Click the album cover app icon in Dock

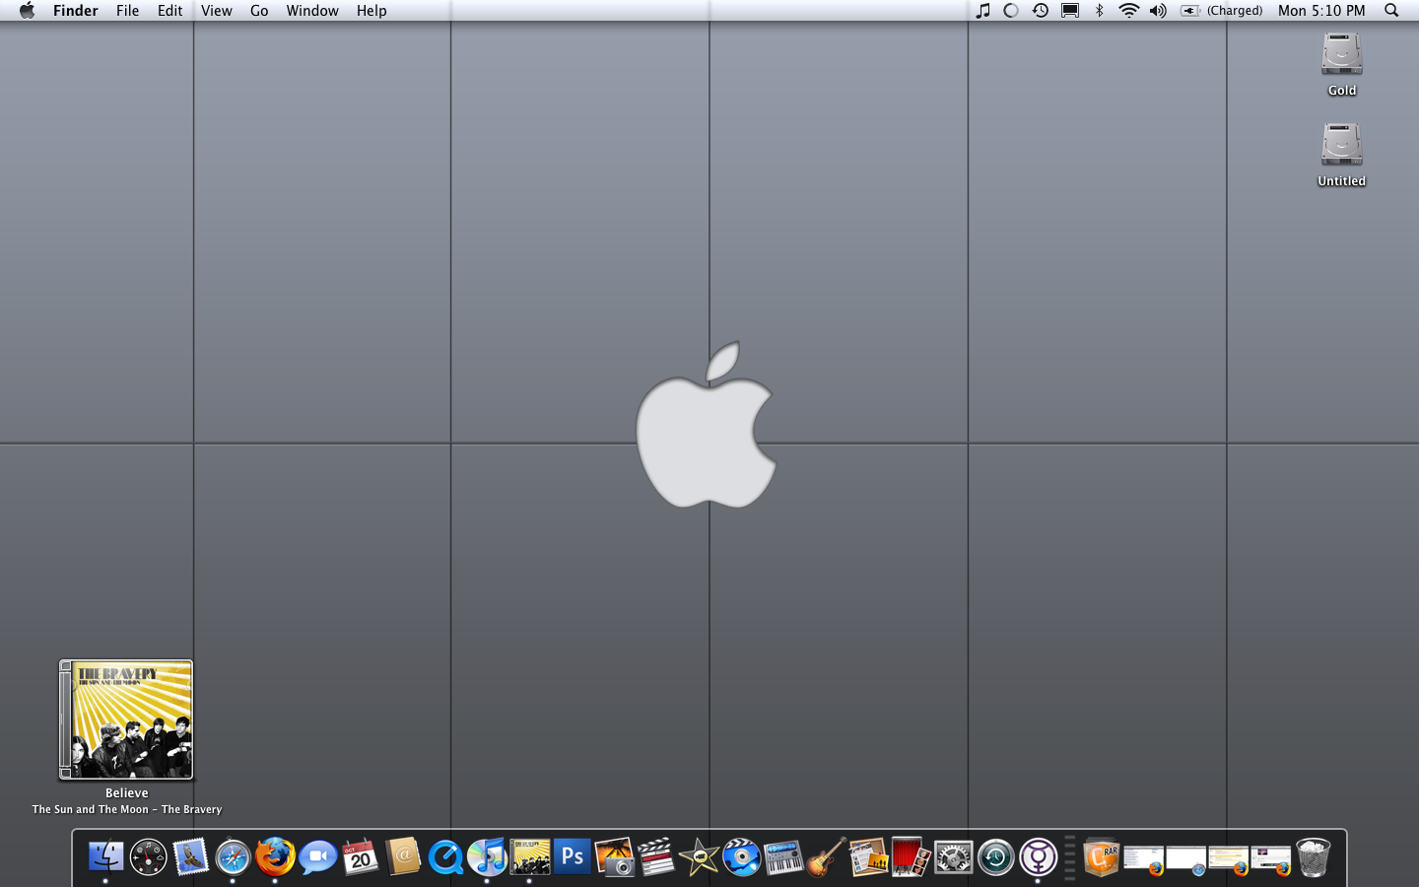[529, 856]
